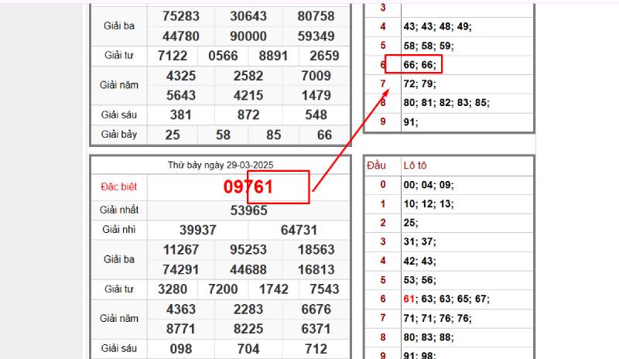Click loto row 00; 04; 09;
Viewport: 619px width, 359px height.
pos(428,184)
